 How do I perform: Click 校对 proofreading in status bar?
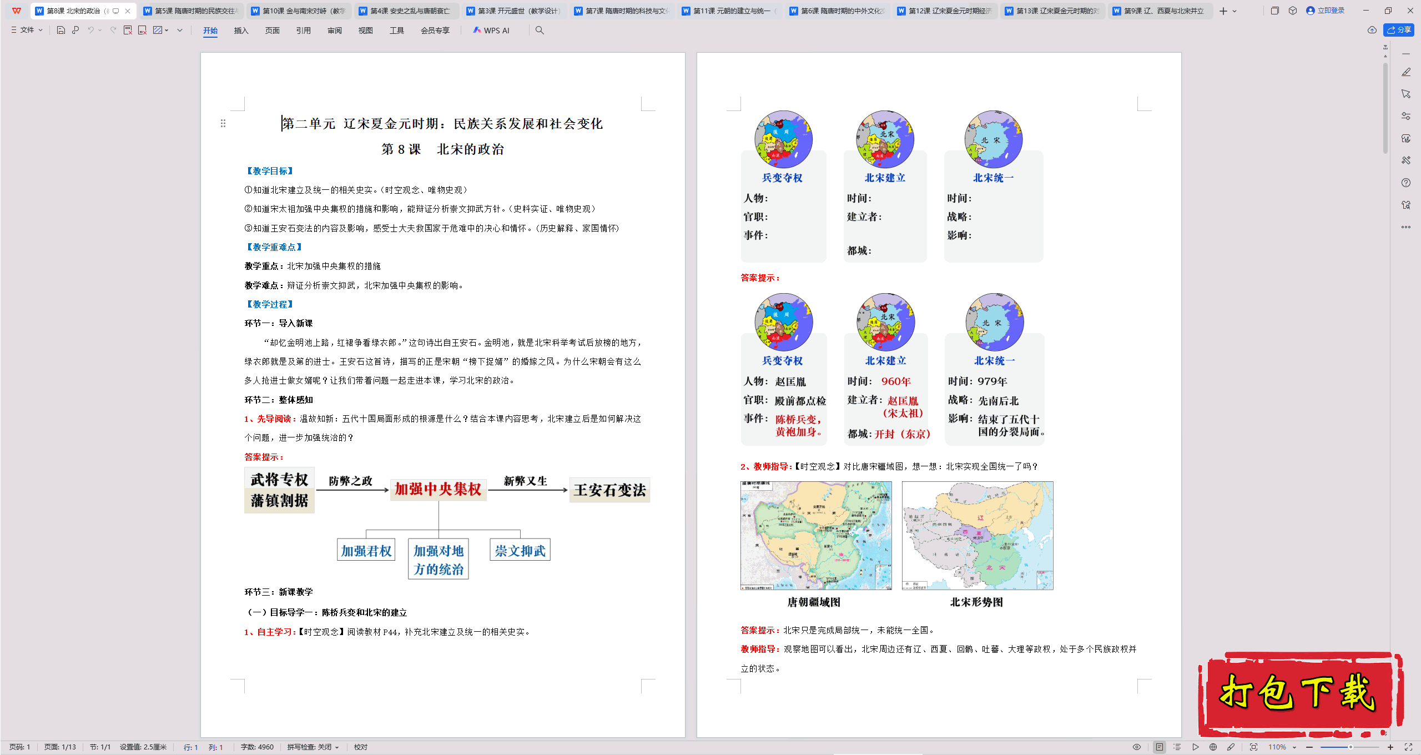pyautogui.click(x=361, y=747)
